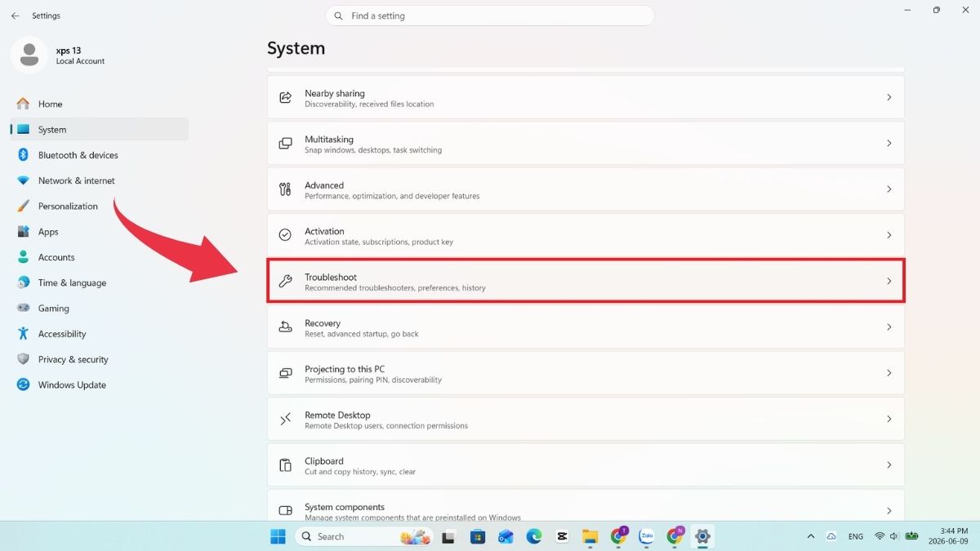
Task: Click the Accounts person icon
Action: (x=23, y=257)
